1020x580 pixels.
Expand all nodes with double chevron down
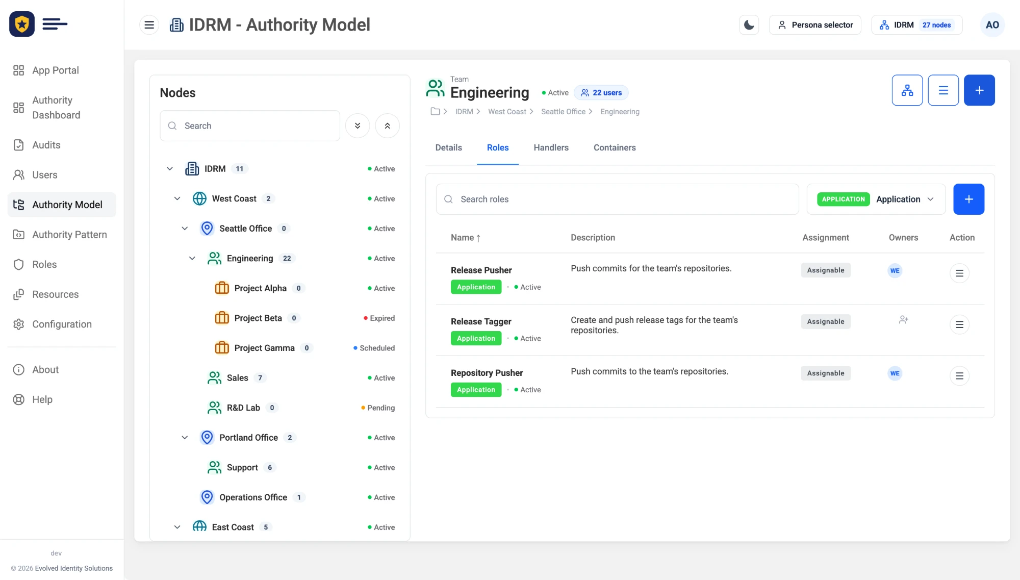[358, 125]
